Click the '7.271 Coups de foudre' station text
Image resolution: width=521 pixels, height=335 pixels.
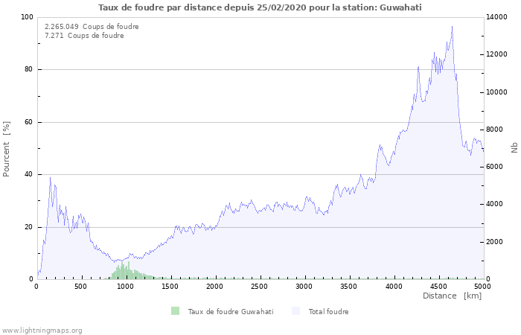pos(84,36)
